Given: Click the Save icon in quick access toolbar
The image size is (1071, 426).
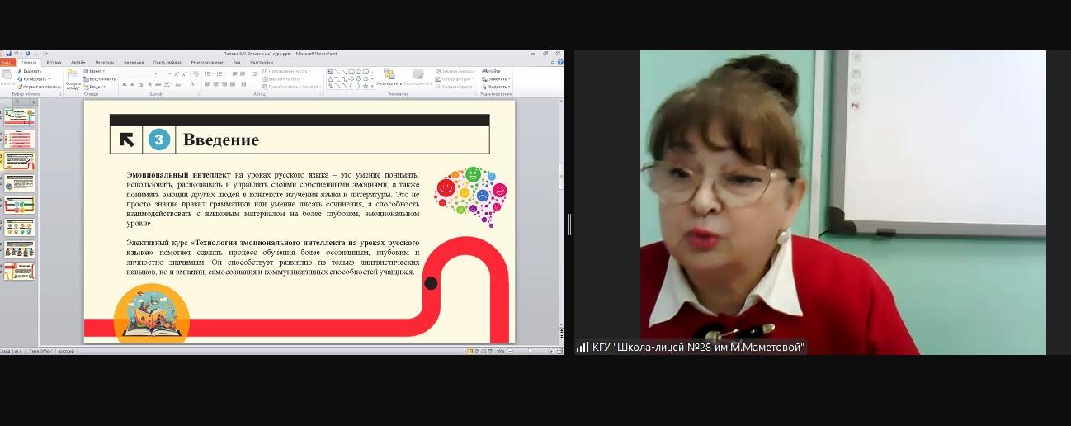Looking at the screenshot, I should [x=9, y=54].
